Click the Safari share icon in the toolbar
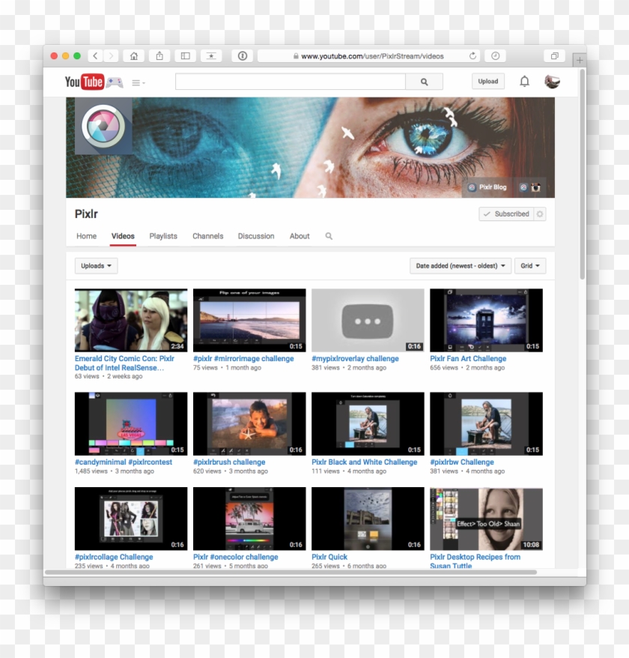 pyautogui.click(x=159, y=55)
